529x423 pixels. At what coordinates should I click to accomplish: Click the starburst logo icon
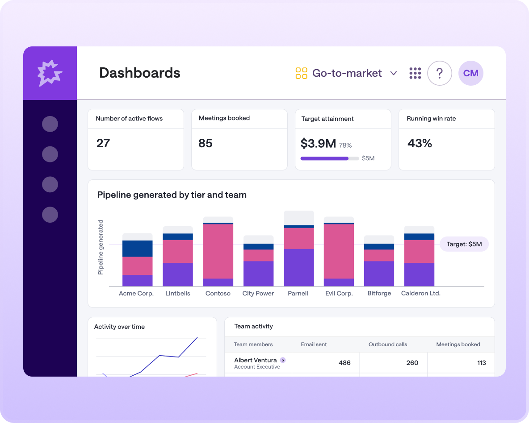tap(50, 73)
